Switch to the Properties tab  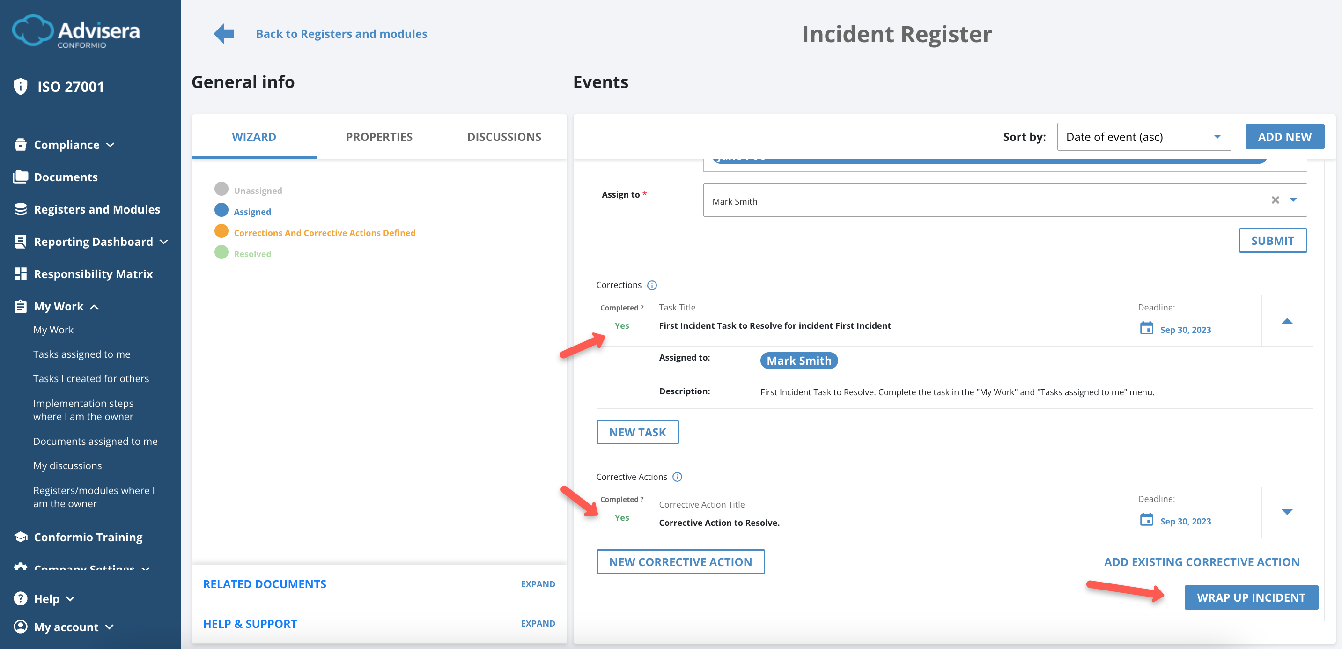coord(379,136)
